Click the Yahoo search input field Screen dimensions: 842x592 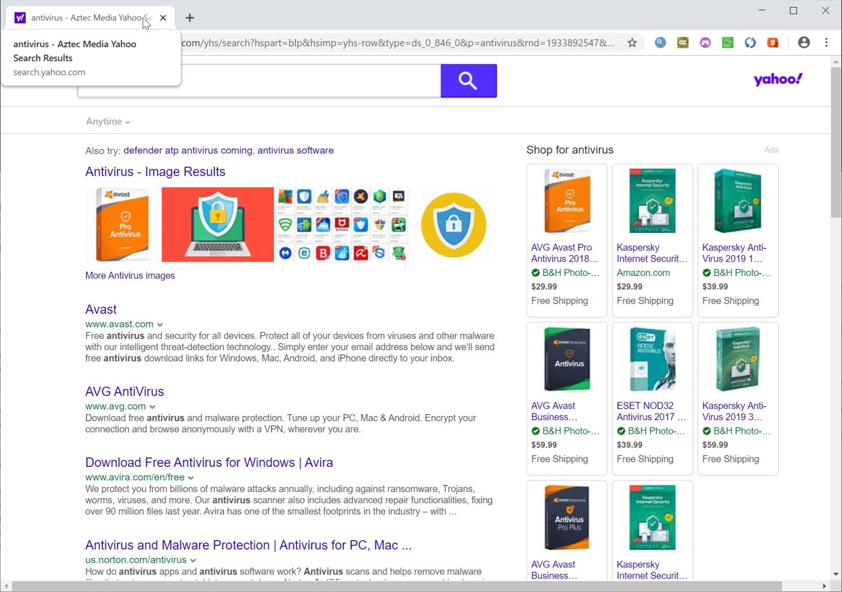259,81
